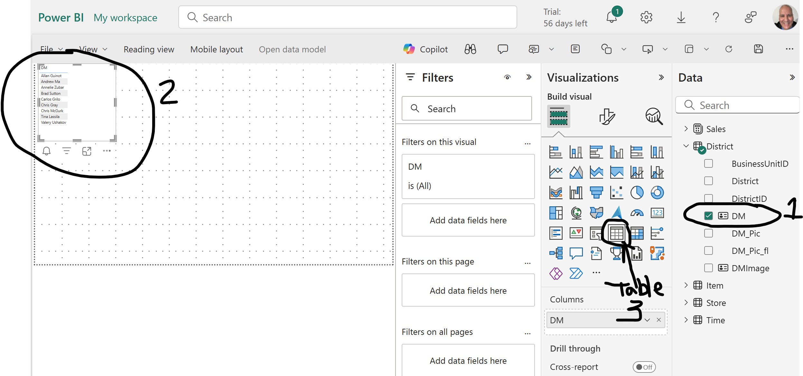Check the DistrictID field
The image size is (803, 376).
coord(708,199)
